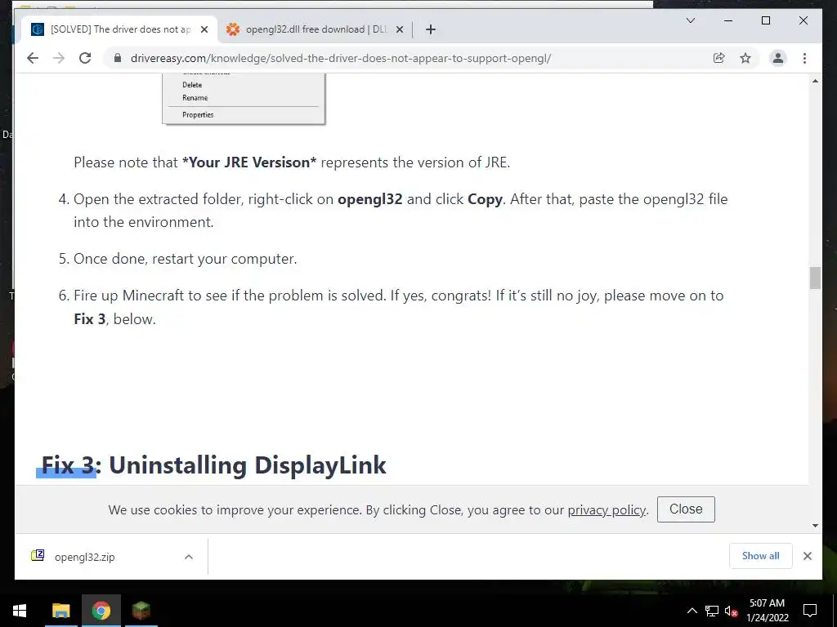Click '*Your JRE Versison*' text
Screen dimensions: 837x627
click(x=249, y=162)
